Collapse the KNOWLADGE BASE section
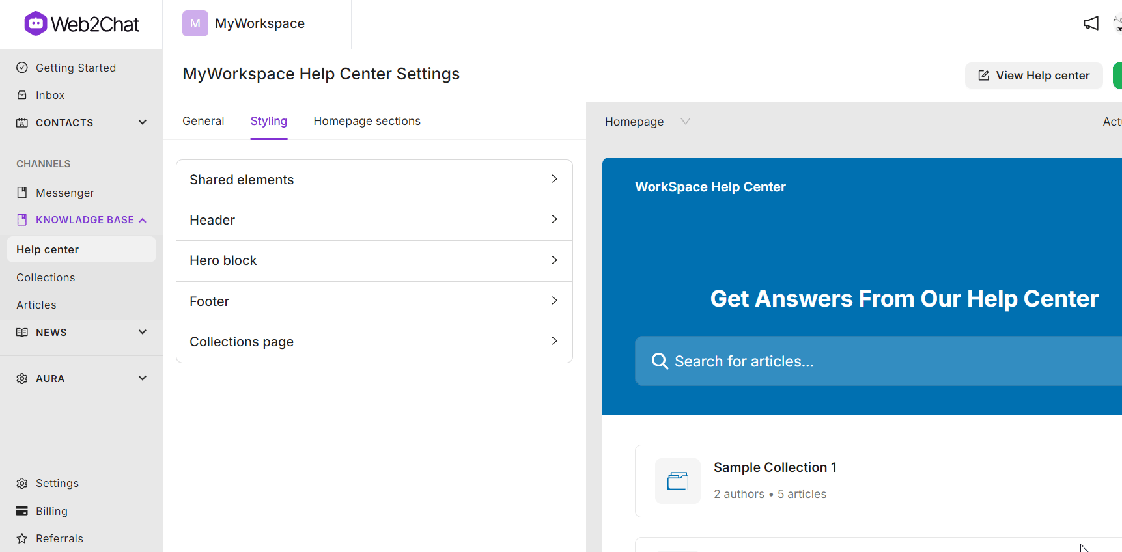This screenshot has height=552, width=1122. (x=143, y=220)
